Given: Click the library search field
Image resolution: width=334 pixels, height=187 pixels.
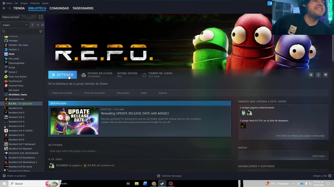Looking at the screenshot, I should pos(20,31).
